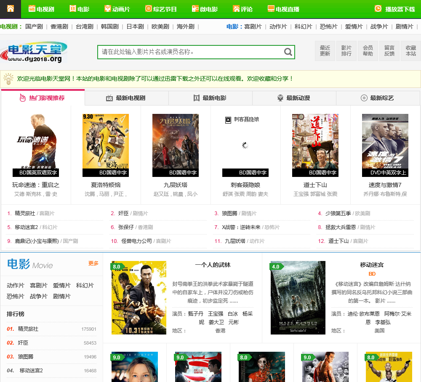Open ranking entry 04 移动迷宫2
Image resolution: width=421 pixels, height=382 pixels.
pos(31,371)
